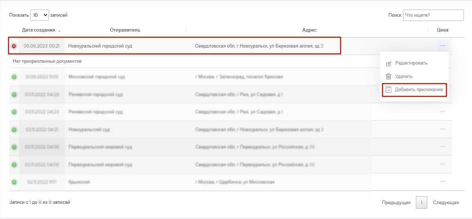Open the three-dots menu for Крымский row
472x219 pixels.
click(443, 181)
